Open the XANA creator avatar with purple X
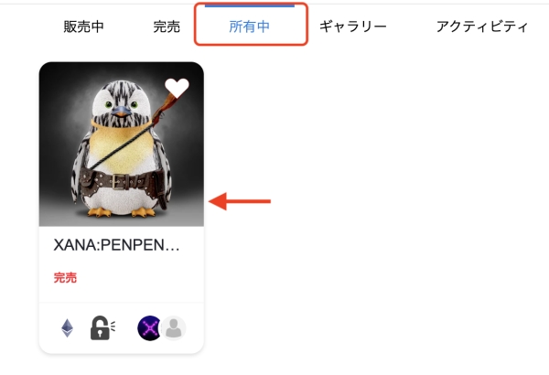The width and height of the screenshot is (549, 375). pos(149,328)
